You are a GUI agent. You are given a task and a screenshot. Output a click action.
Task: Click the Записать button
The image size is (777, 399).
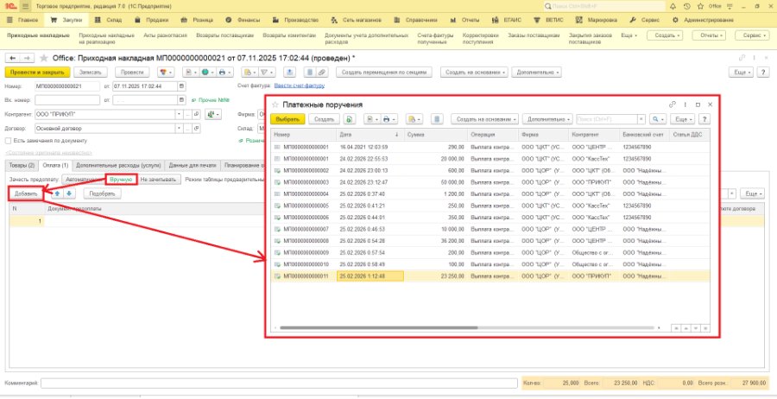(x=91, y=73)
